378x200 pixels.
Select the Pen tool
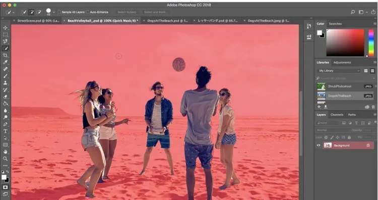(6, 124)
